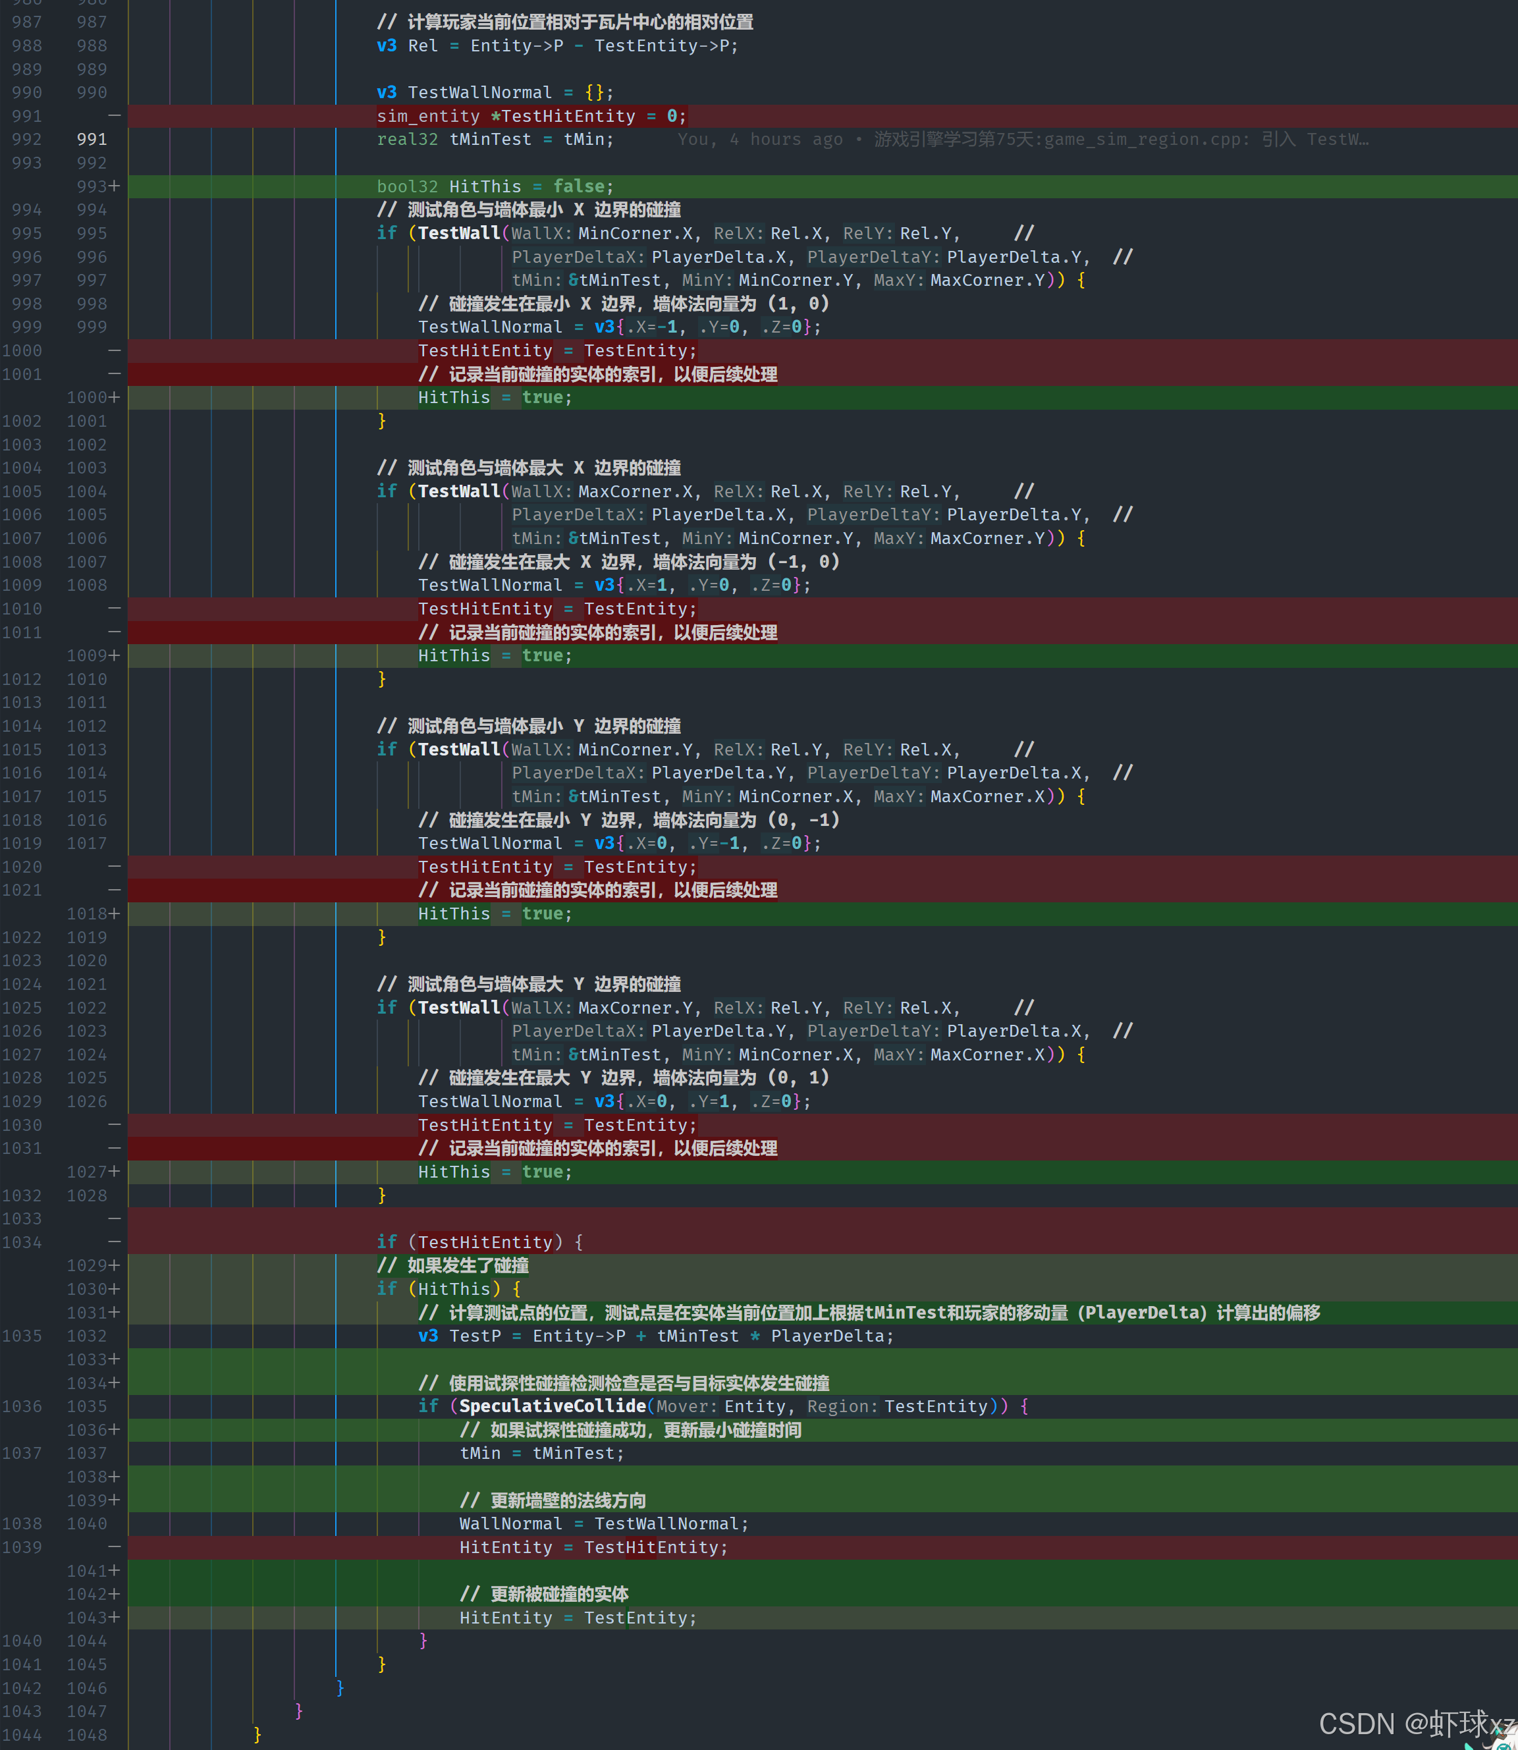Click the added line number '1018+'
This screenshot has height=1750, width=1518.
[x=93, y=914]
